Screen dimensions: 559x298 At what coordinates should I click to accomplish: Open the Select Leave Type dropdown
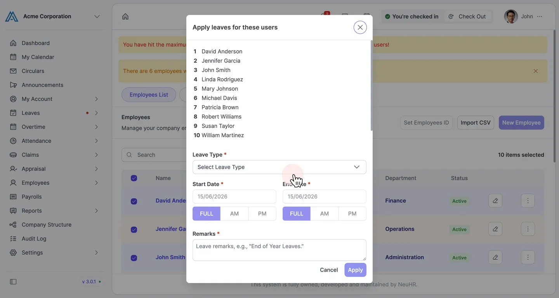(x=279, y=167)
